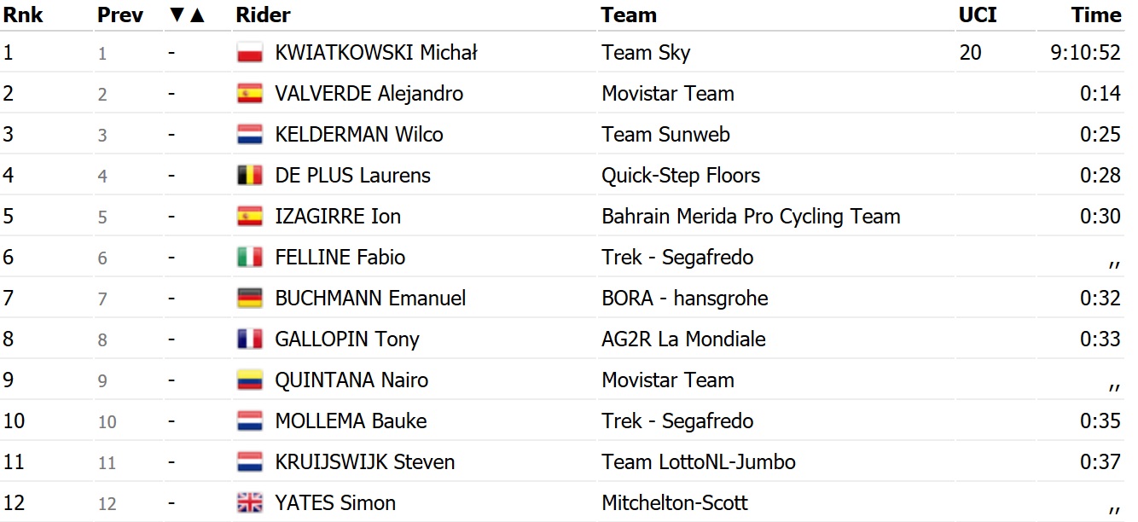Open rider KRUIJSWIJK Steven's profile
Screen dimensions: 1138x522
pos(364,462)
